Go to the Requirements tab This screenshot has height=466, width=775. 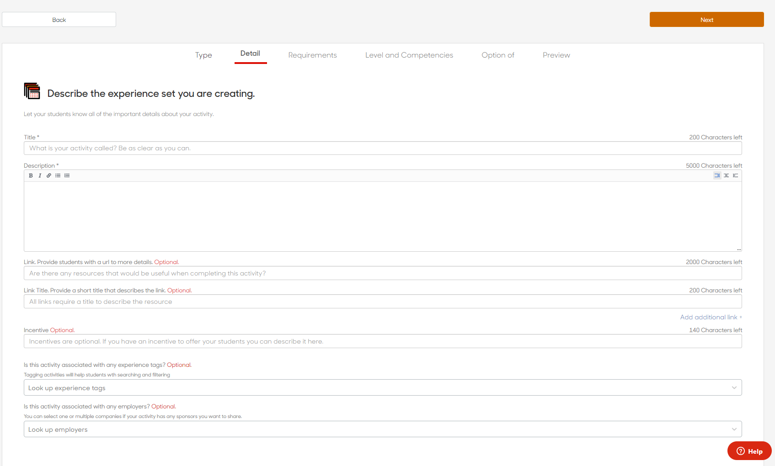[313, 55]
